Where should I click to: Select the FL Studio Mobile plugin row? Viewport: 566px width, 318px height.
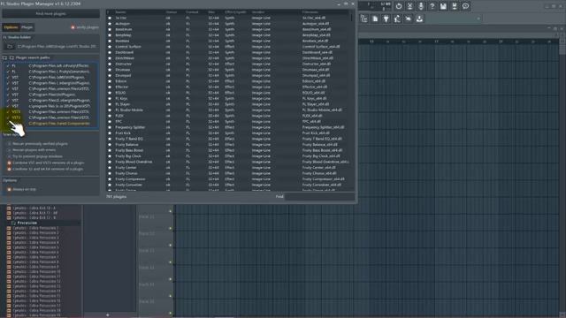point(228,110)
